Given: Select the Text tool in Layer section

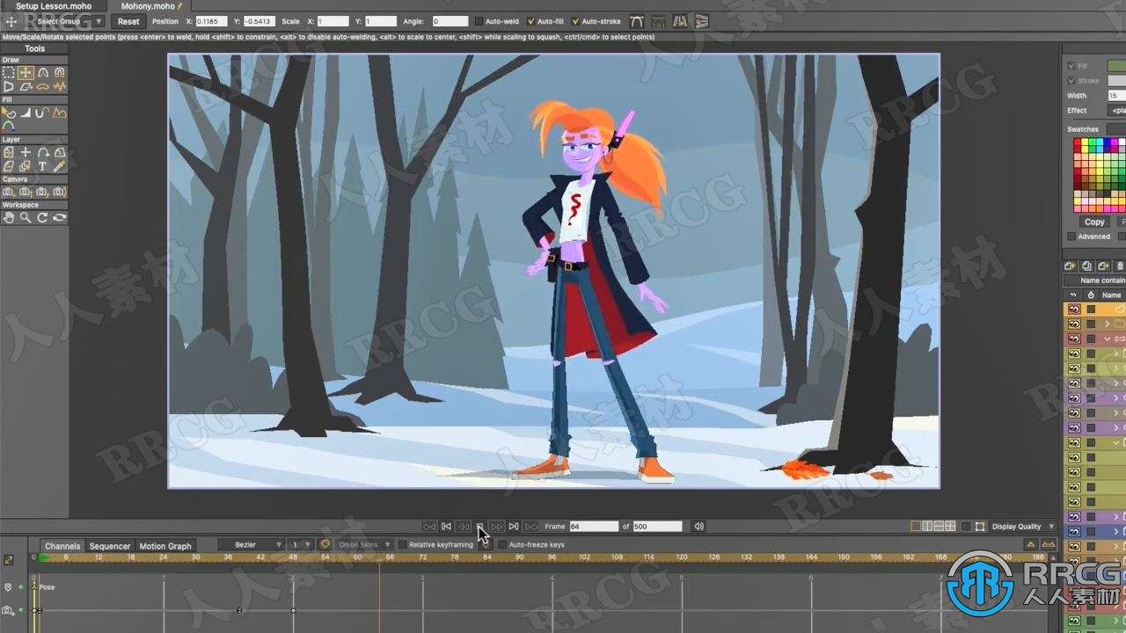Looking at the screenshot, I should tap(42, 166).
